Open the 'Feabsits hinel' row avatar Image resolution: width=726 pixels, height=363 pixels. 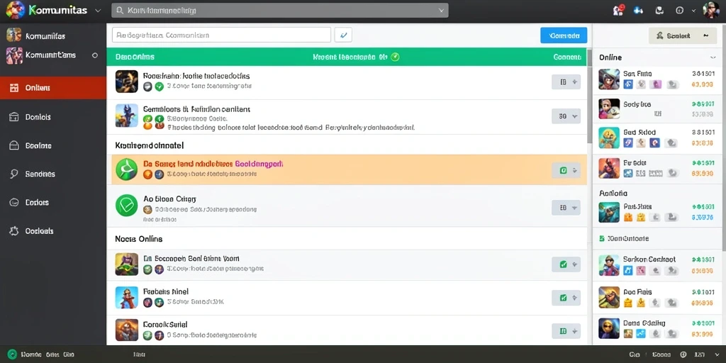pyautogui.click(x=126, y=298)
